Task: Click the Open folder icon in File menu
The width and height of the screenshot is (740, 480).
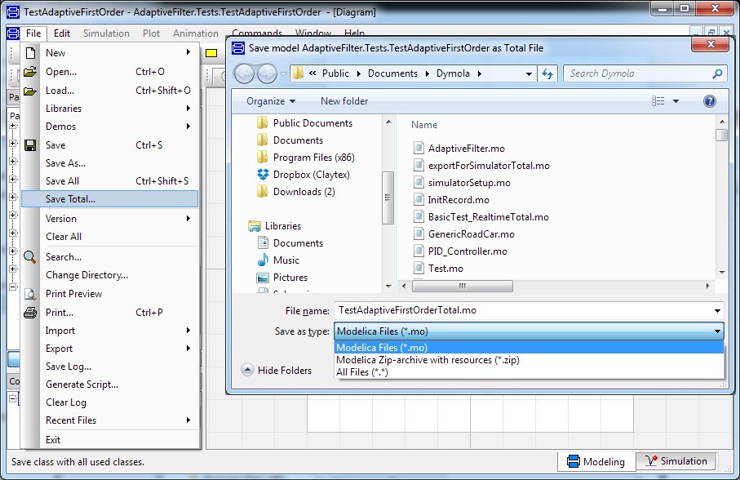Action: 30,72
